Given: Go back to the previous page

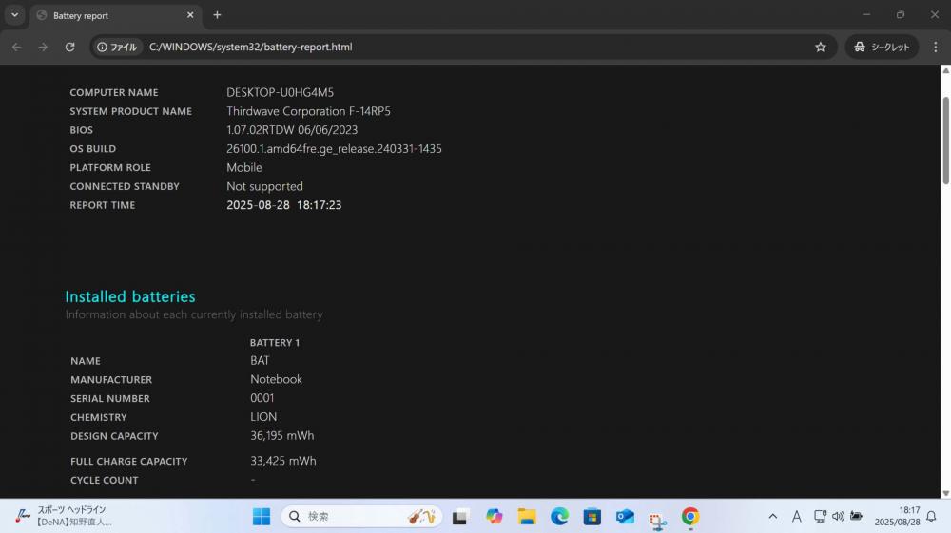Looking at the screenshot, I should (x=16, y=47).
